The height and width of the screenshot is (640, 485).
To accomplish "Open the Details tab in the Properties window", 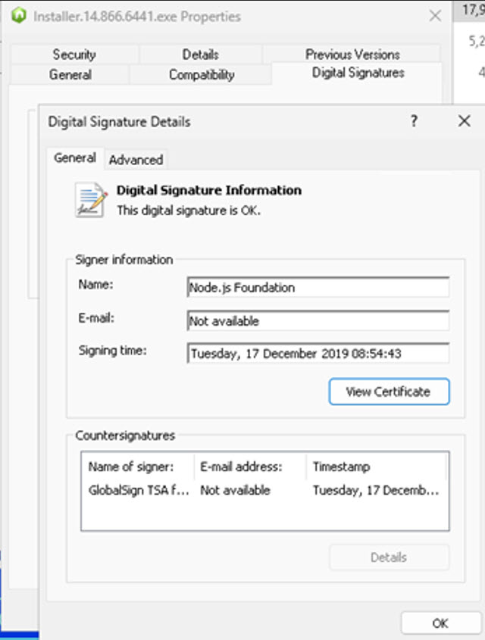I will point(201,55).
